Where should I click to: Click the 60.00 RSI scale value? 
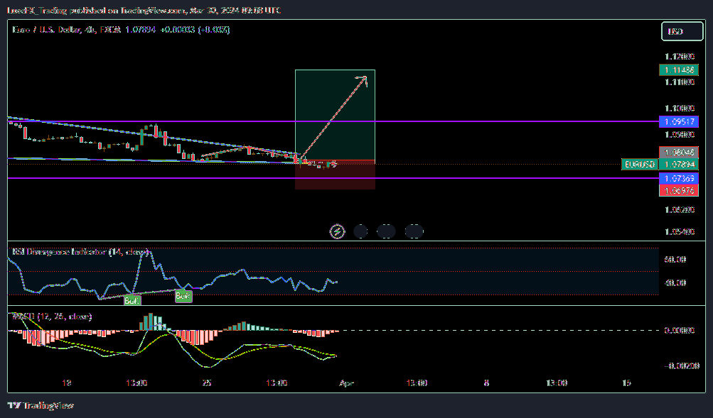[675, 260]
